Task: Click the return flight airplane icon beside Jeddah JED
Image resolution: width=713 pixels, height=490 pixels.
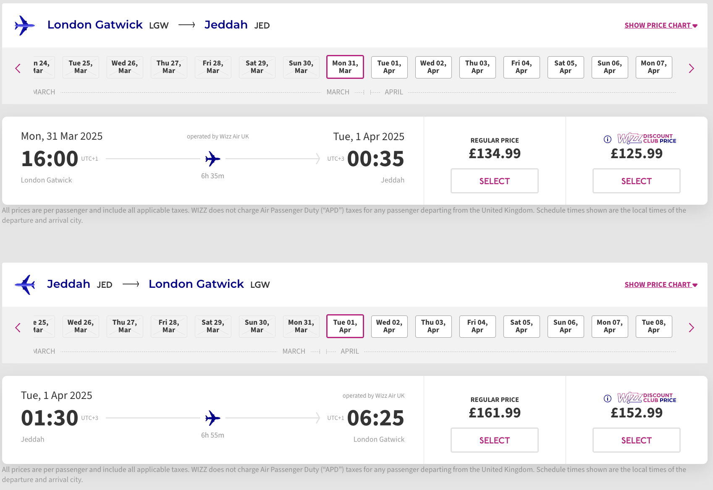Action: point(24,285)
